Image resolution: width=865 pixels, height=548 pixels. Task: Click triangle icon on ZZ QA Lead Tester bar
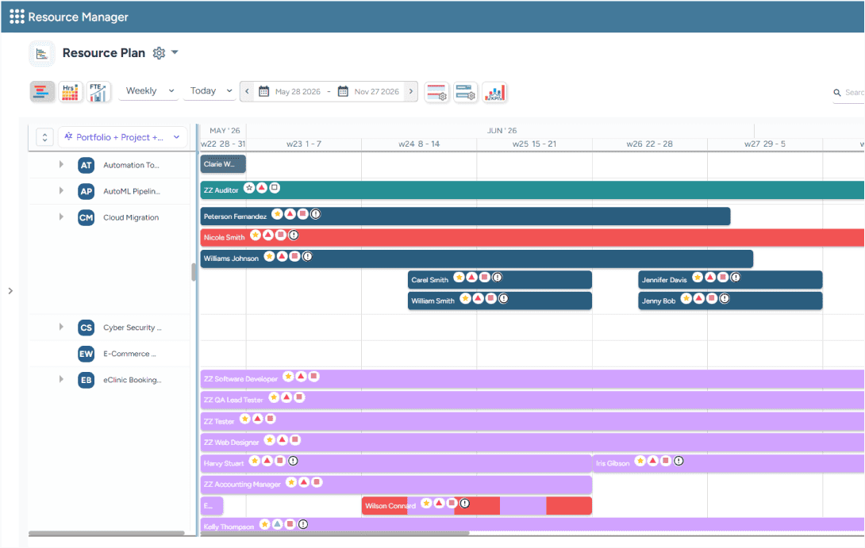286,397
